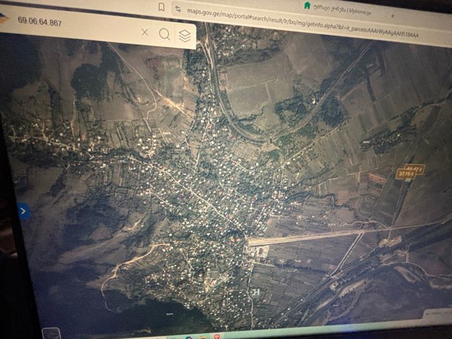Clear the search text with the X icon

(x=145, y=32)
